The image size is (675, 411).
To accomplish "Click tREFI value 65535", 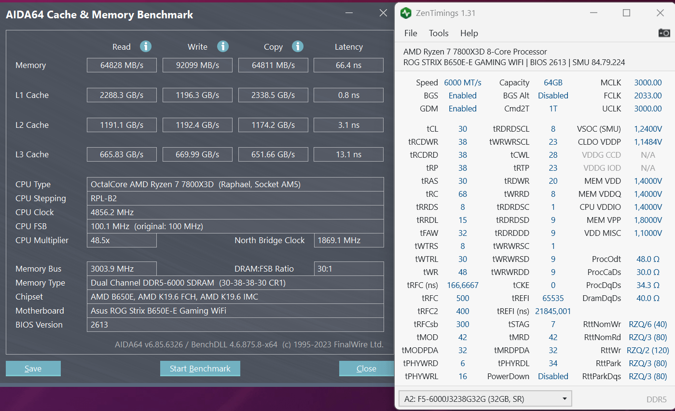I will click(553, 298).
